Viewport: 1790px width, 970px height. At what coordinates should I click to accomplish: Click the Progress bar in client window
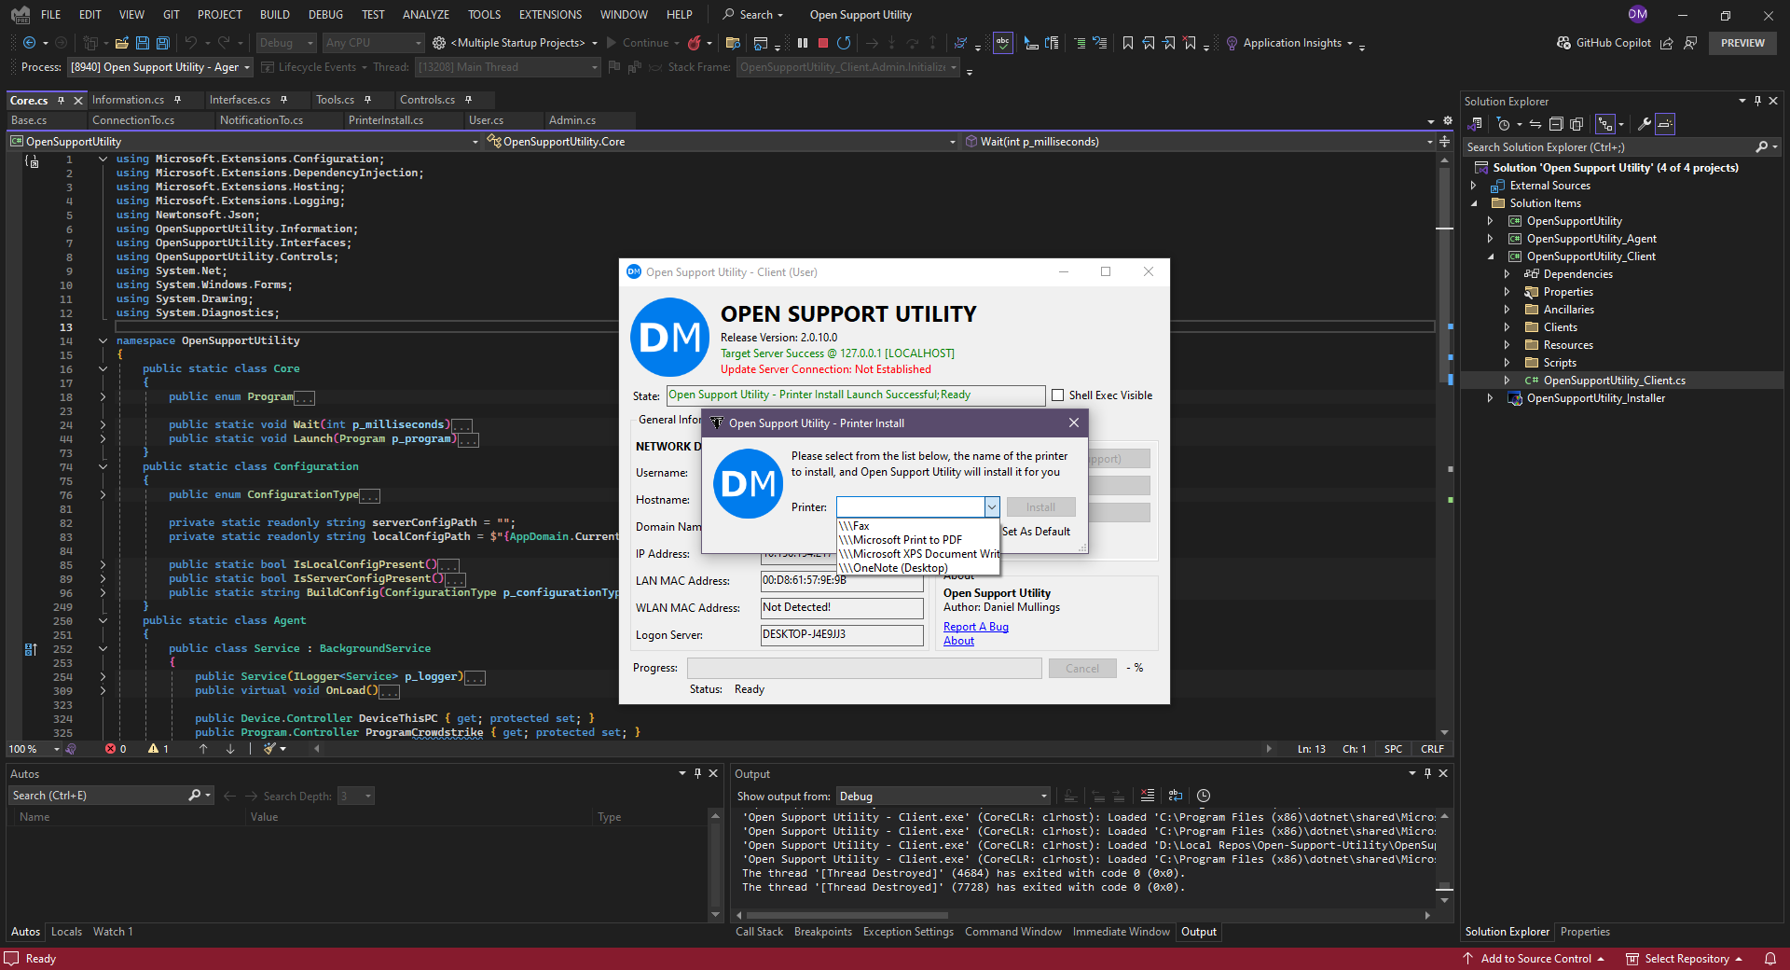click(x=864, y=668)
